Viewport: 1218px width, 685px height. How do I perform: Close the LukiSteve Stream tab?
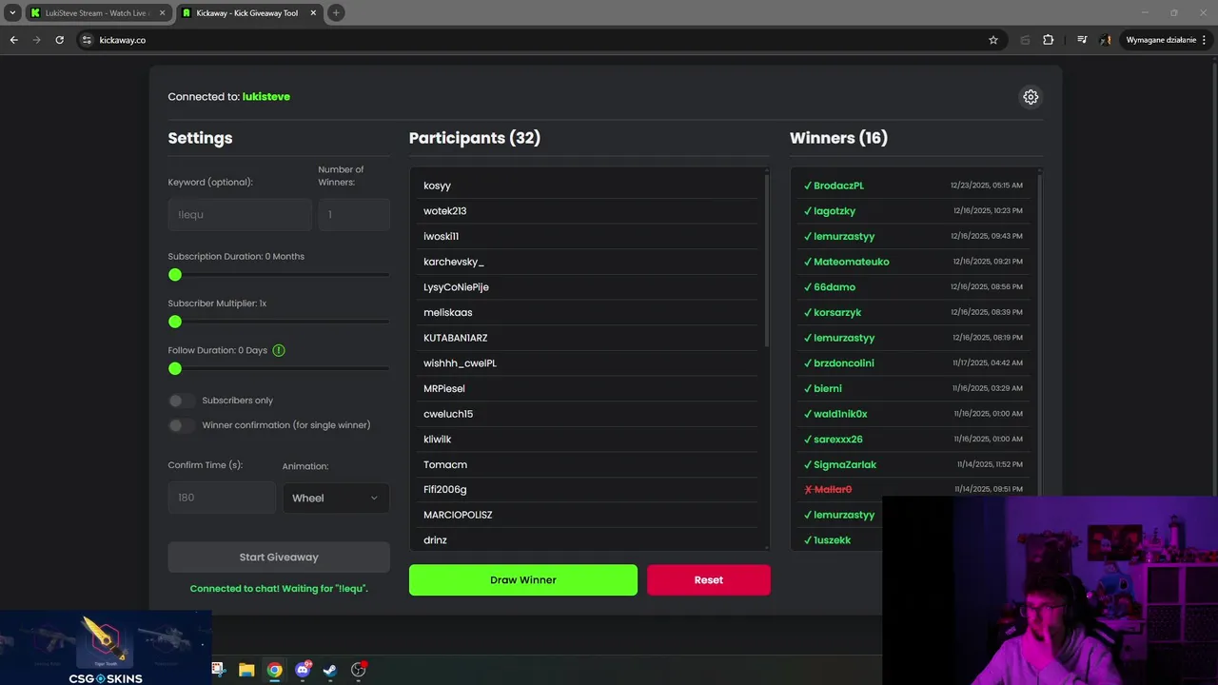pyautogui.click(x=161, y=13)
